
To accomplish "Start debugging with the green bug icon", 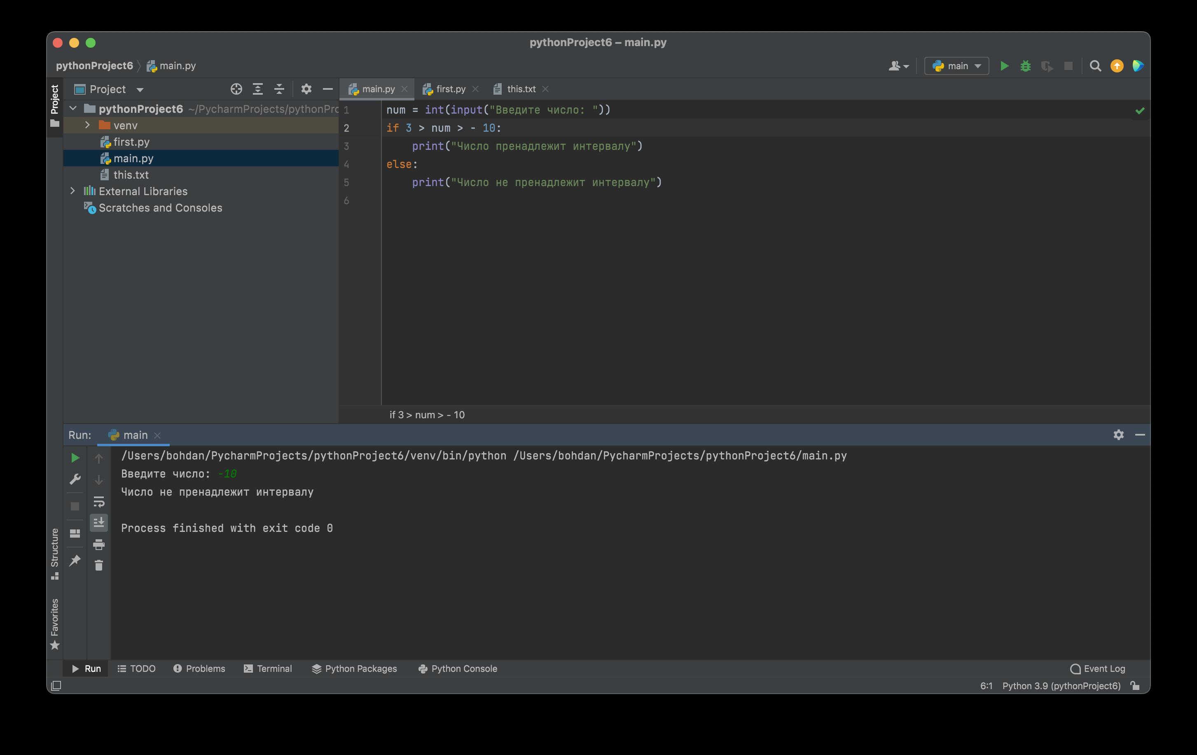I will 1026,66.
